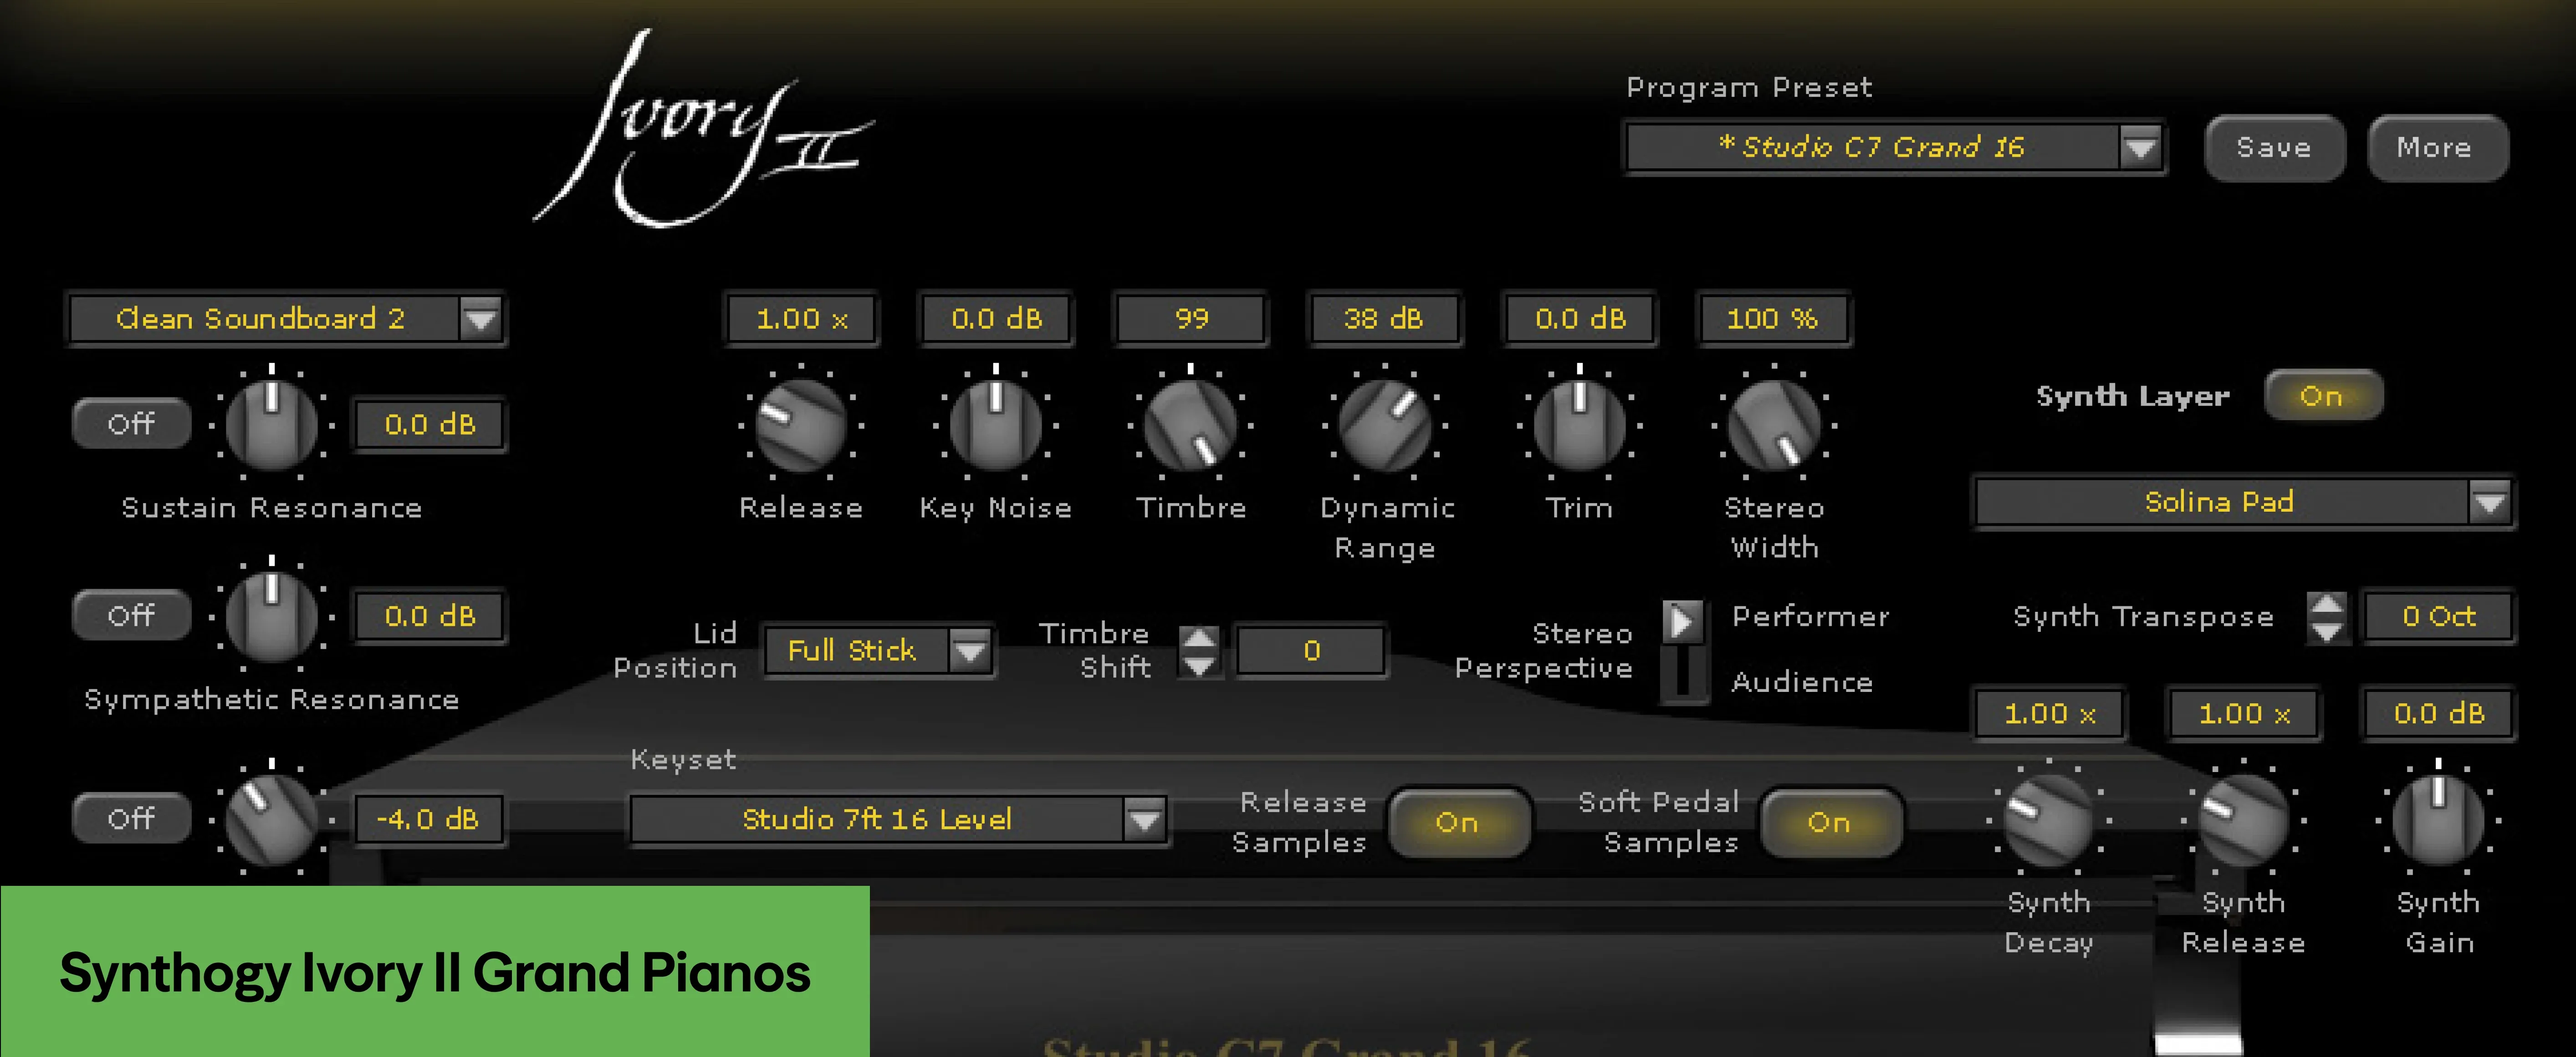The width and height of the screenshot is (2576, 1057).
Task: Open the Clean Soundboard 2 selector
Action: (x=481, y=319)
